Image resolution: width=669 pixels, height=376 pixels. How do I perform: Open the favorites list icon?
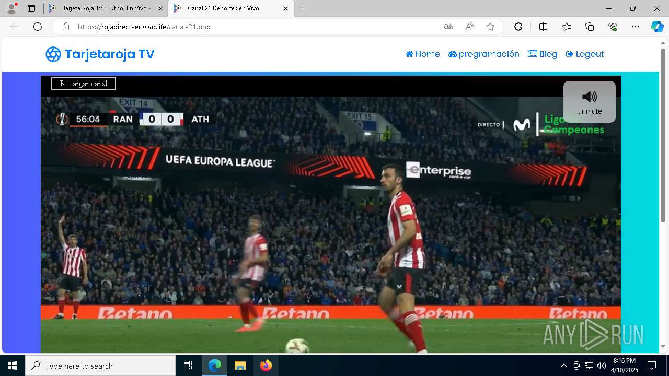coord(567,27)
